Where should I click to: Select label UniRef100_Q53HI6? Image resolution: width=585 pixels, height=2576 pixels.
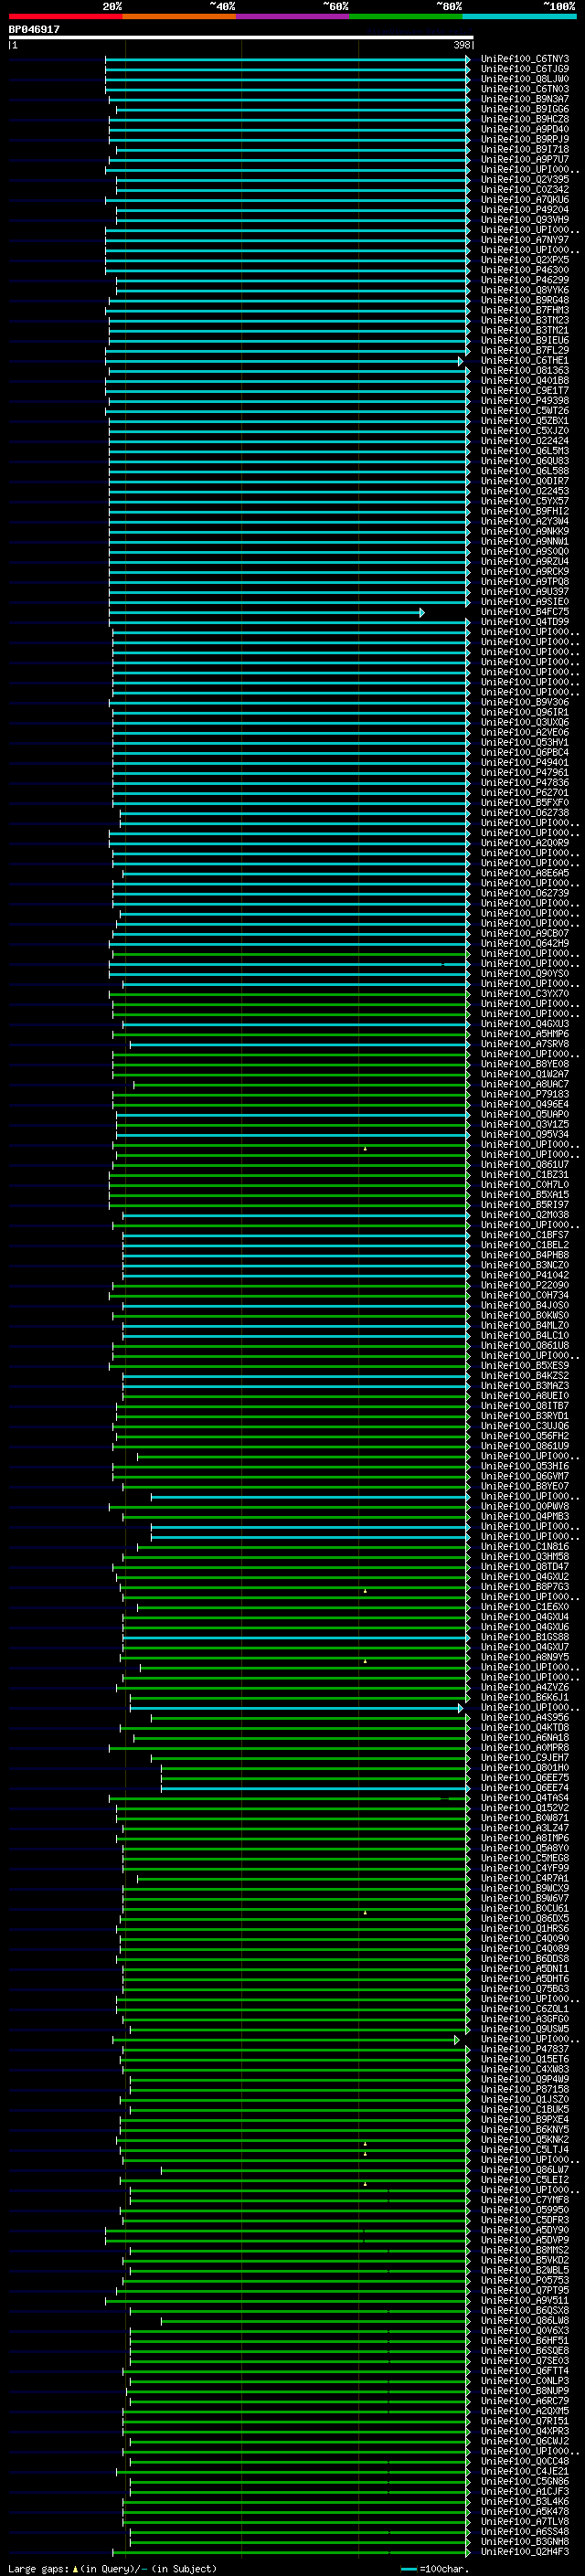tap(525, 1466)
